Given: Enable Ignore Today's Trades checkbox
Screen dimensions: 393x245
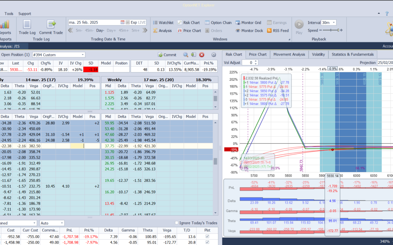Looking at the screenshot, I should tap(177, 223).
